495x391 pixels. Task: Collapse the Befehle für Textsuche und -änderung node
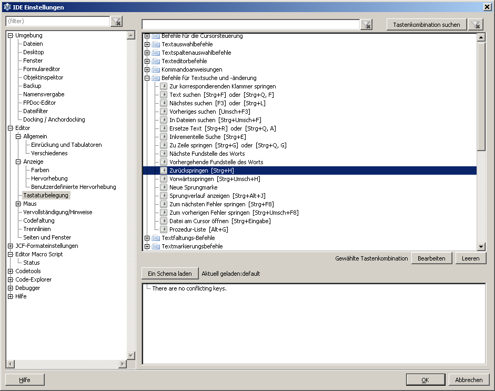[x=147, y=78]
